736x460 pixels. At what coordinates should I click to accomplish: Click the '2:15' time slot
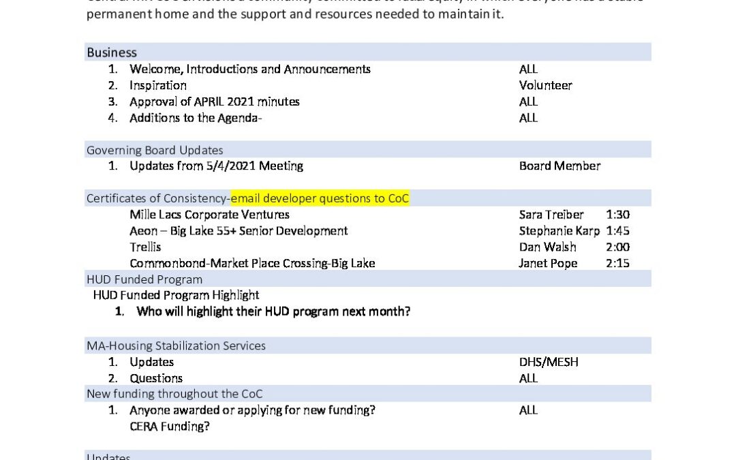pos(617,263)
